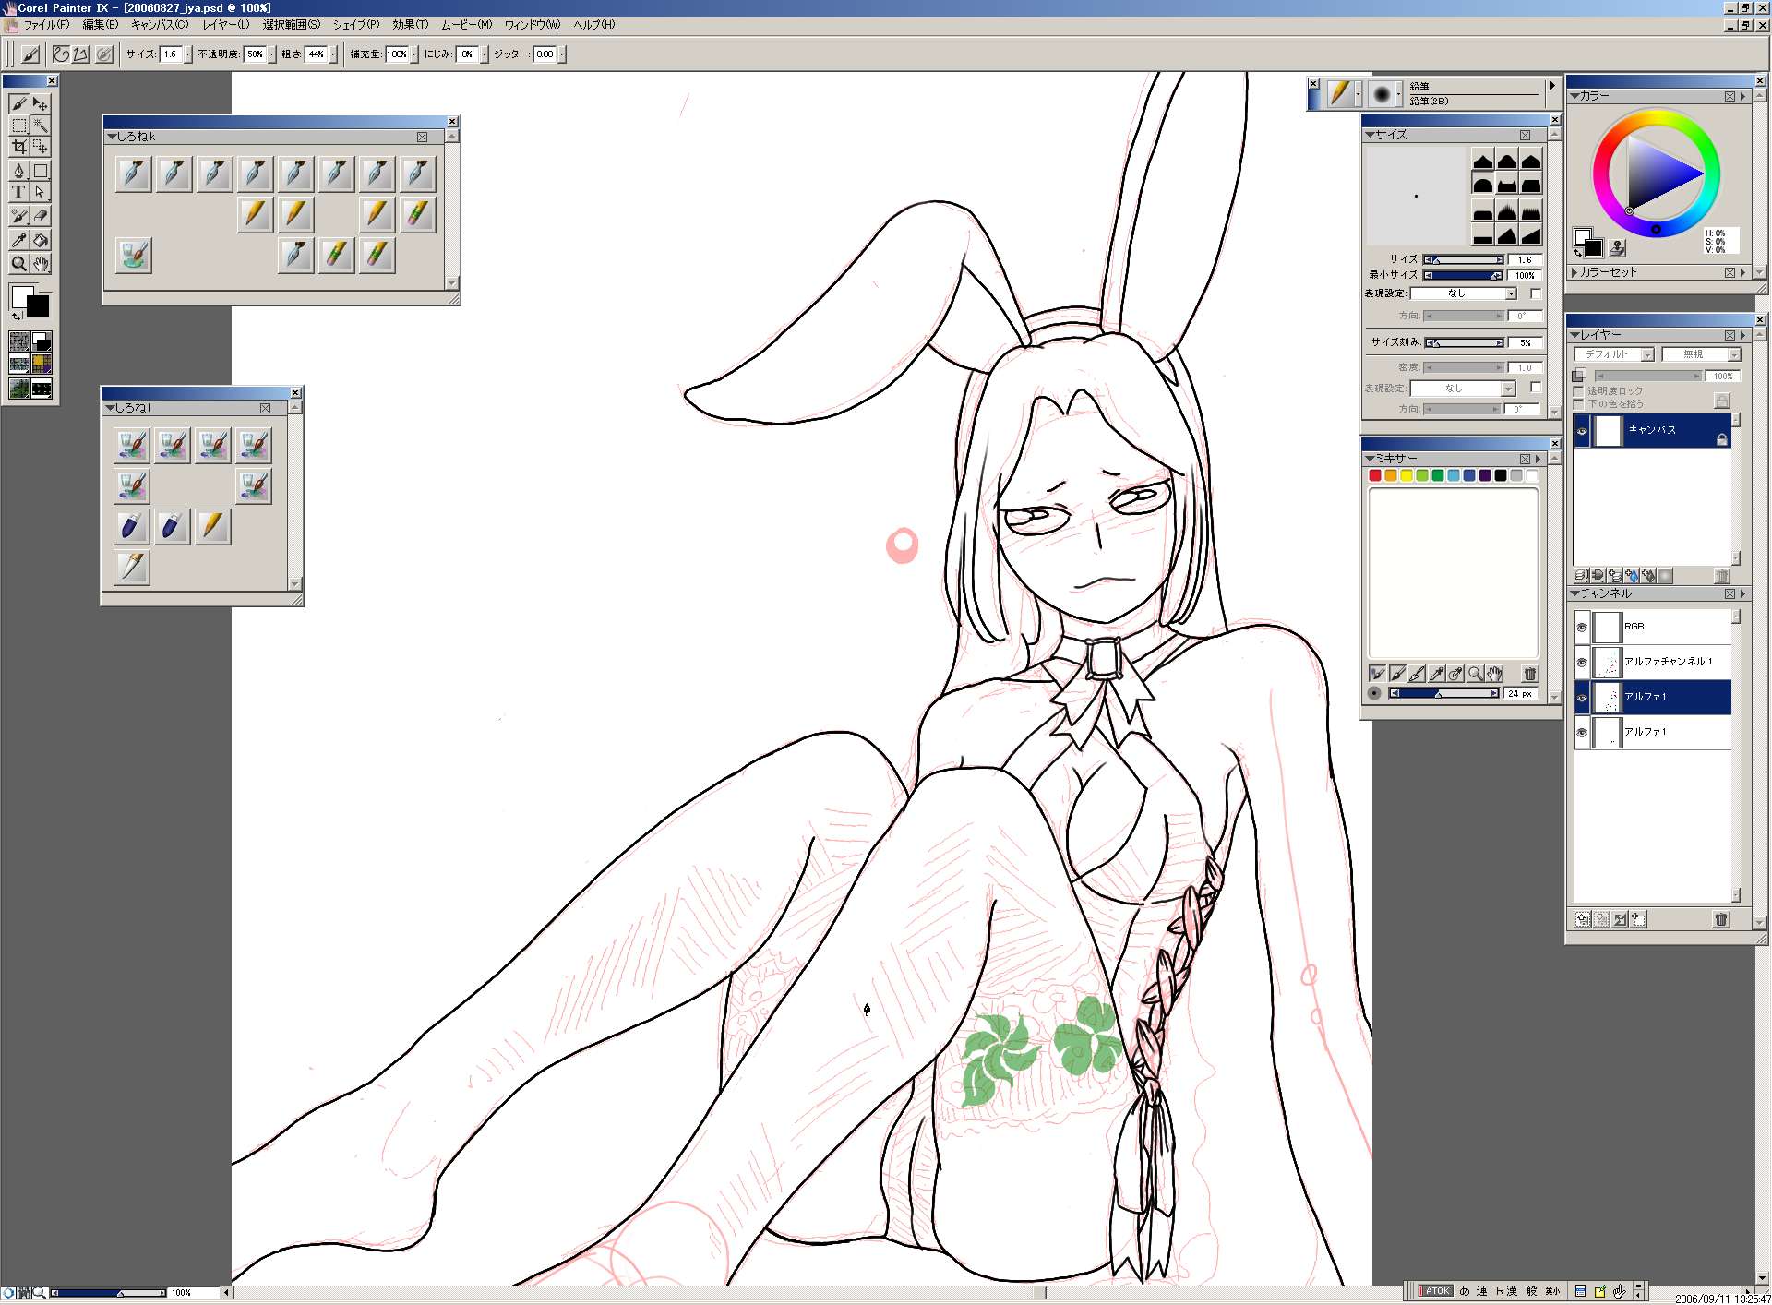Open the 効果 menu

409,25
